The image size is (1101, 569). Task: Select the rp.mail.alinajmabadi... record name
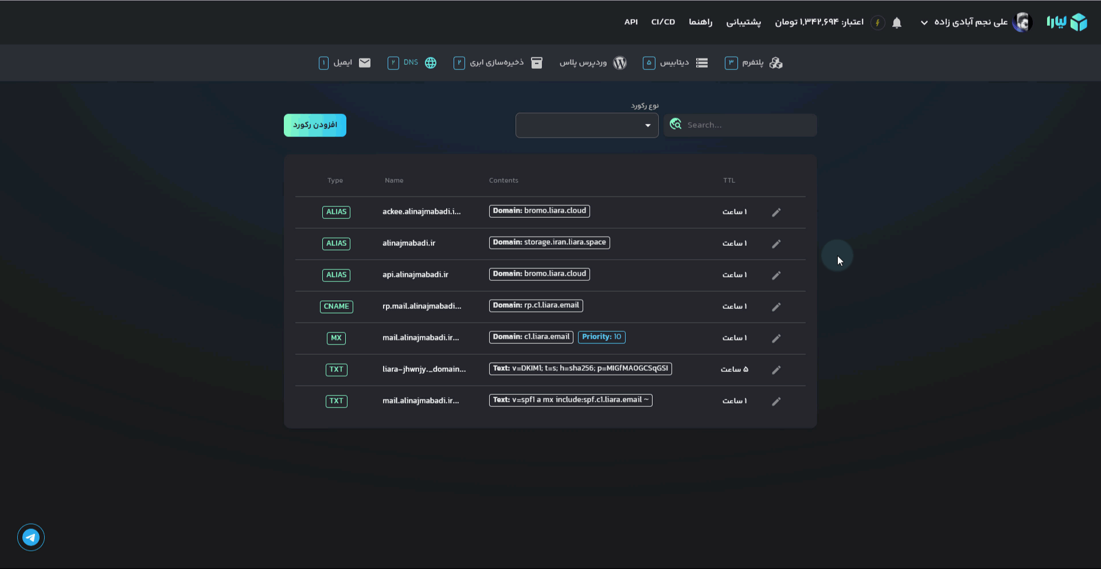pyautogui.click(x=421, y=306)
